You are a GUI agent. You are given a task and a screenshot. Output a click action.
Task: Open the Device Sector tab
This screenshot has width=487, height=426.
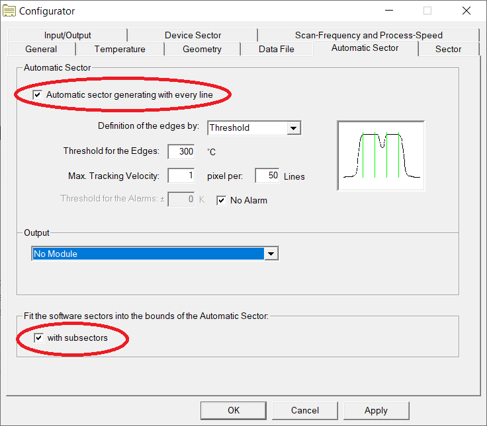coord(193,35)
